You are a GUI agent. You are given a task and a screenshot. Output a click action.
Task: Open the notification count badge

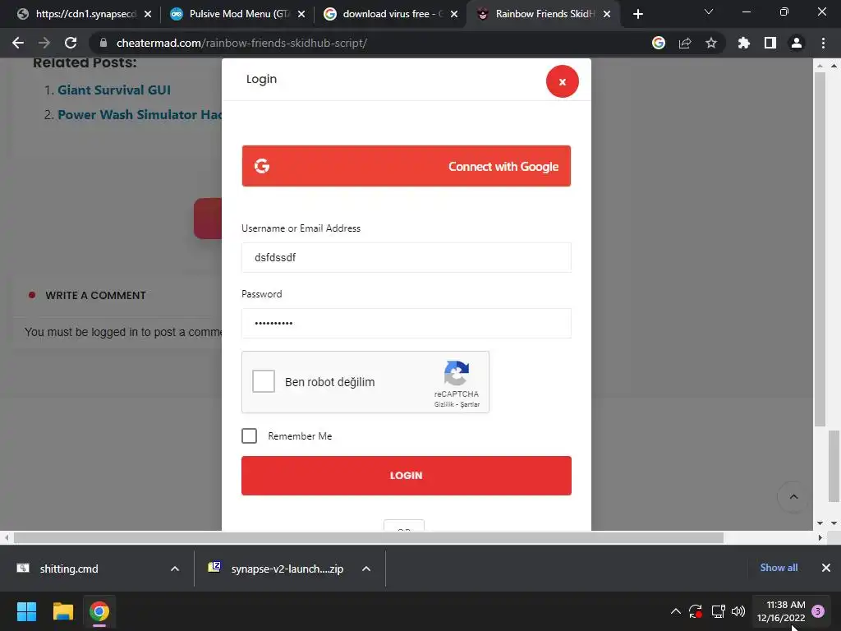click(x=818, y=611)
